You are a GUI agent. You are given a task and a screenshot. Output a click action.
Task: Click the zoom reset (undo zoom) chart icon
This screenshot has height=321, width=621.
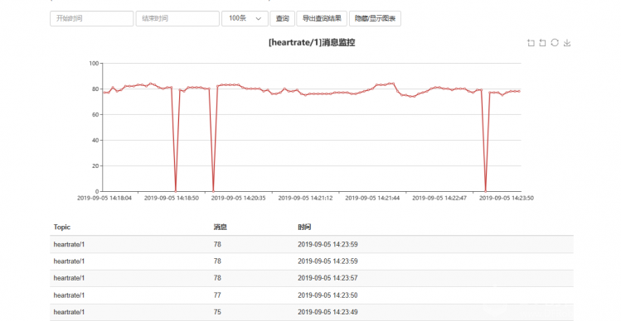542,43
